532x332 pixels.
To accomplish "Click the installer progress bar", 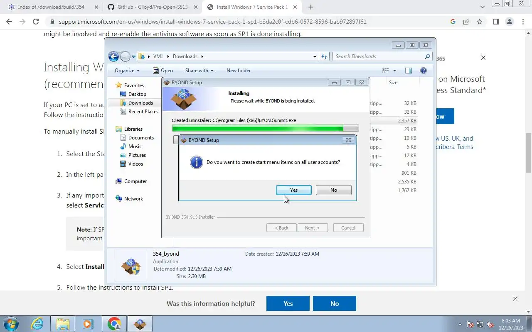I will [265, 129].
